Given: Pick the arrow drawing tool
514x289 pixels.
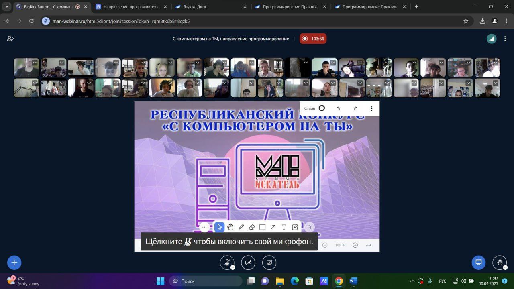Looking at the screenshot, I should pyautogui.click(x=273, y=227).
